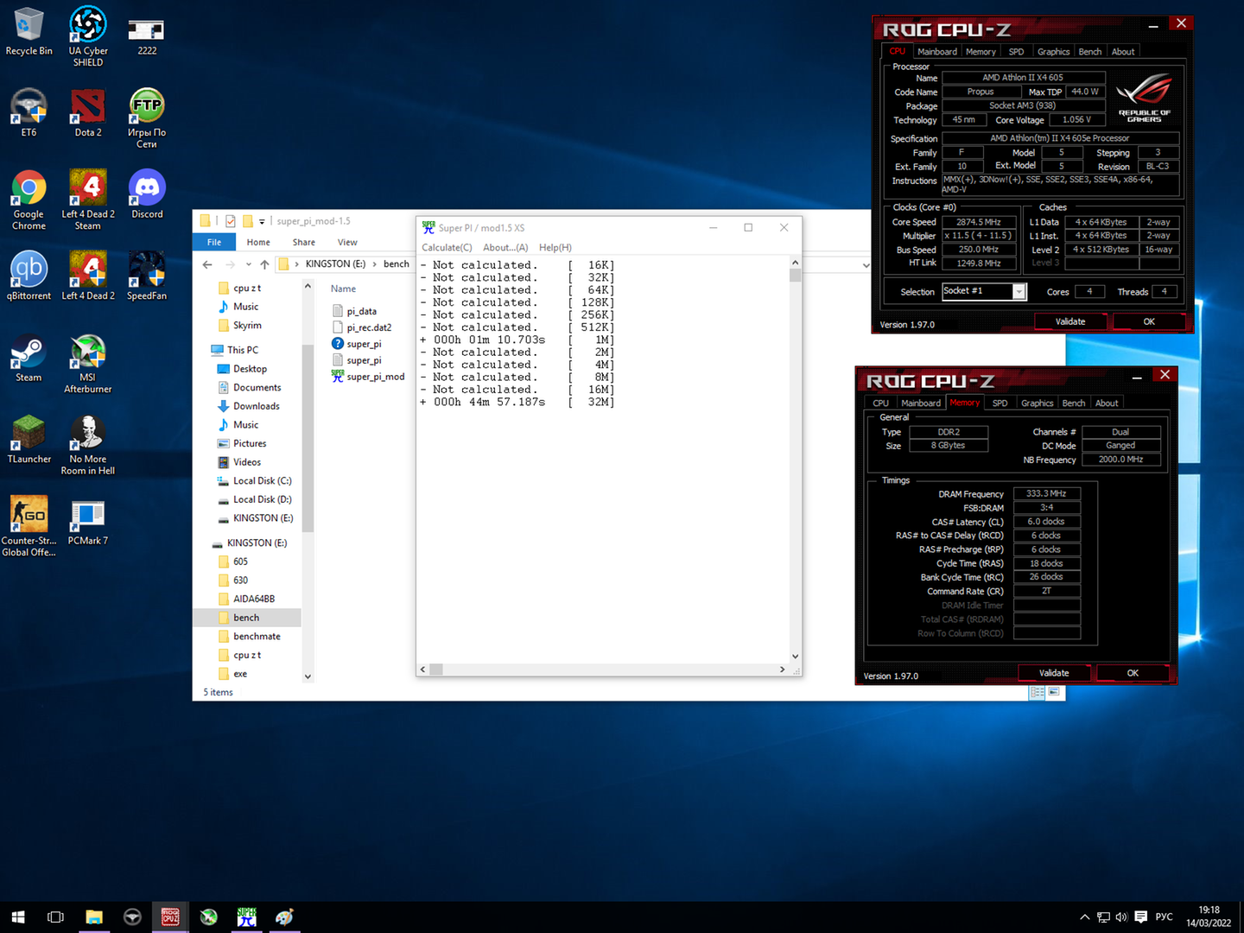Launch qBittorrent desktop icon

coord(29,276)
